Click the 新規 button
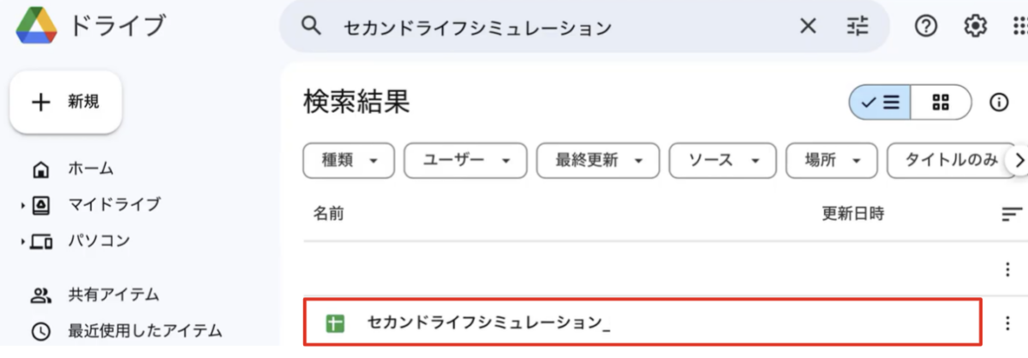 click(x=66, y=102)
